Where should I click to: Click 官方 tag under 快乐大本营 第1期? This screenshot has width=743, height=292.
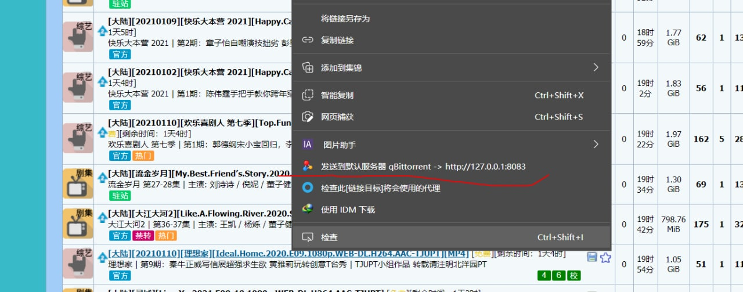point(120,105)
